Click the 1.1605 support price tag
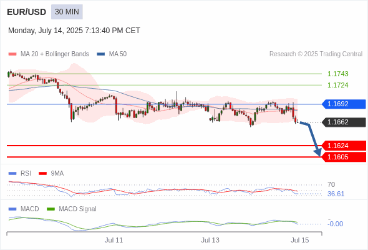This screenshot has height=250, width=368. pos(344,157)
